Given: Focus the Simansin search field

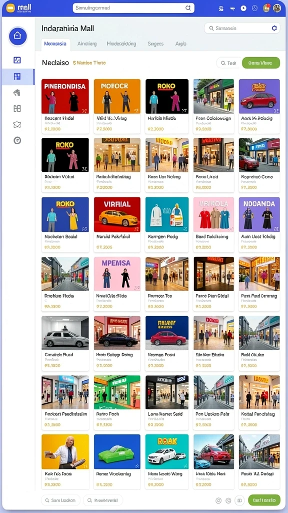Looking at the screenshot, I should coord(242,29).
